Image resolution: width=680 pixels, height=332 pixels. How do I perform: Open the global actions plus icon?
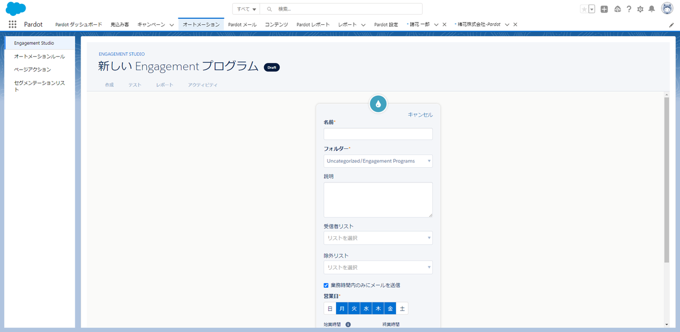(604, 9)
